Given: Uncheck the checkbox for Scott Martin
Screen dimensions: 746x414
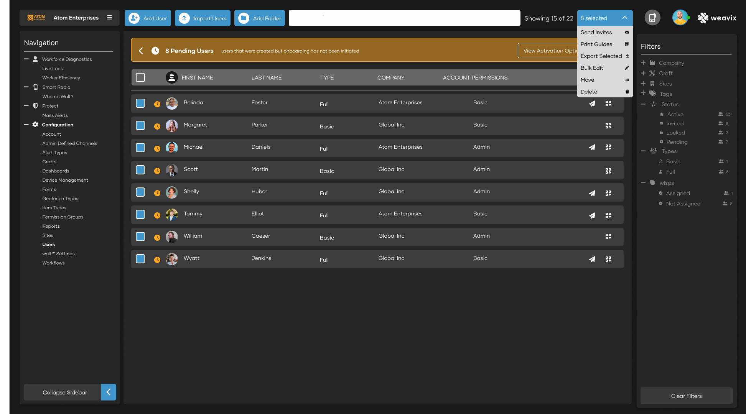Looking at the screenshot, I should point(140,170).
